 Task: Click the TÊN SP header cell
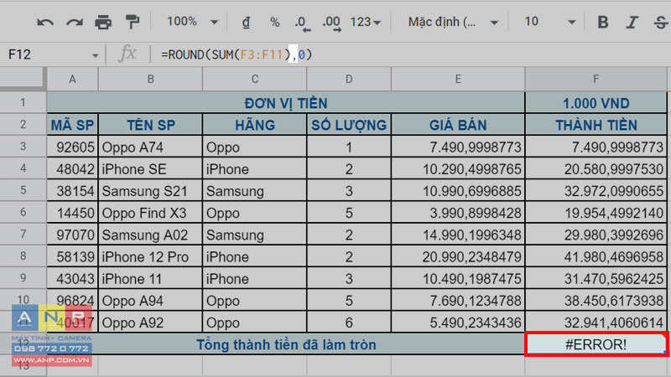click(x=150, y=125)
